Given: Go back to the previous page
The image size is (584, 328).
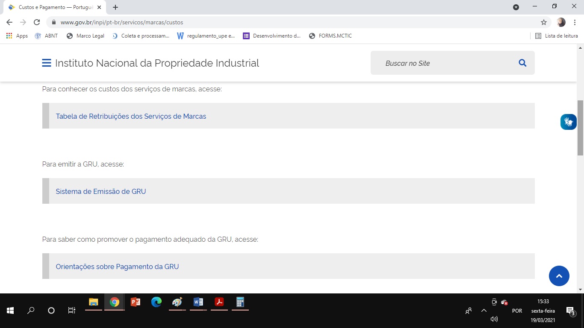Looking at the screenshot, I should tap(9, 22).
